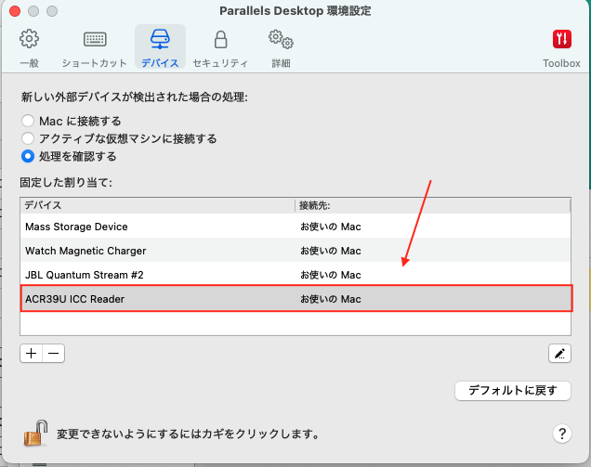Select the Watch Magnetic Charger row
The width and height of the screenshot is (591, 467).
(x=295, y=251)
